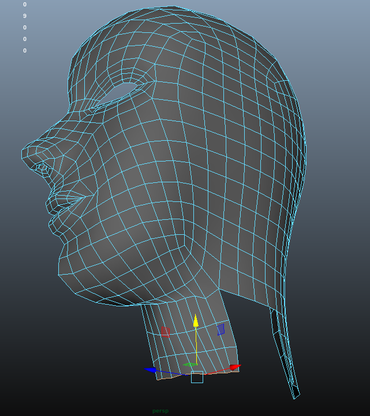Click the yellow Y-axis manipulator line shaft

196,346
